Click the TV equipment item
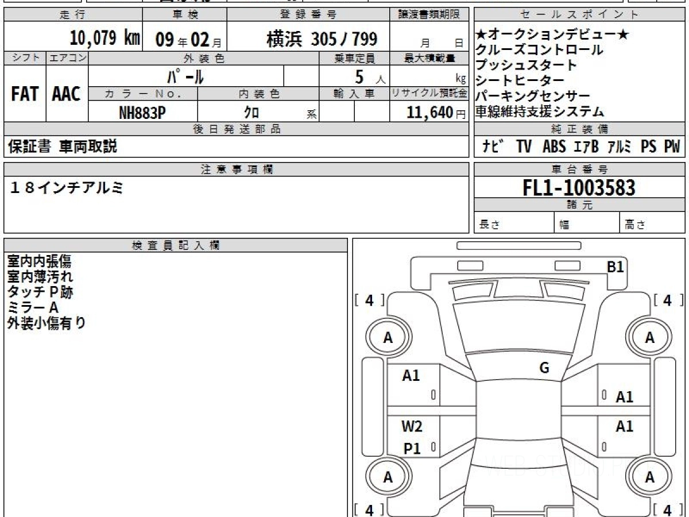Viewport: 689px width, 517px height. click(x=524, y=146)
